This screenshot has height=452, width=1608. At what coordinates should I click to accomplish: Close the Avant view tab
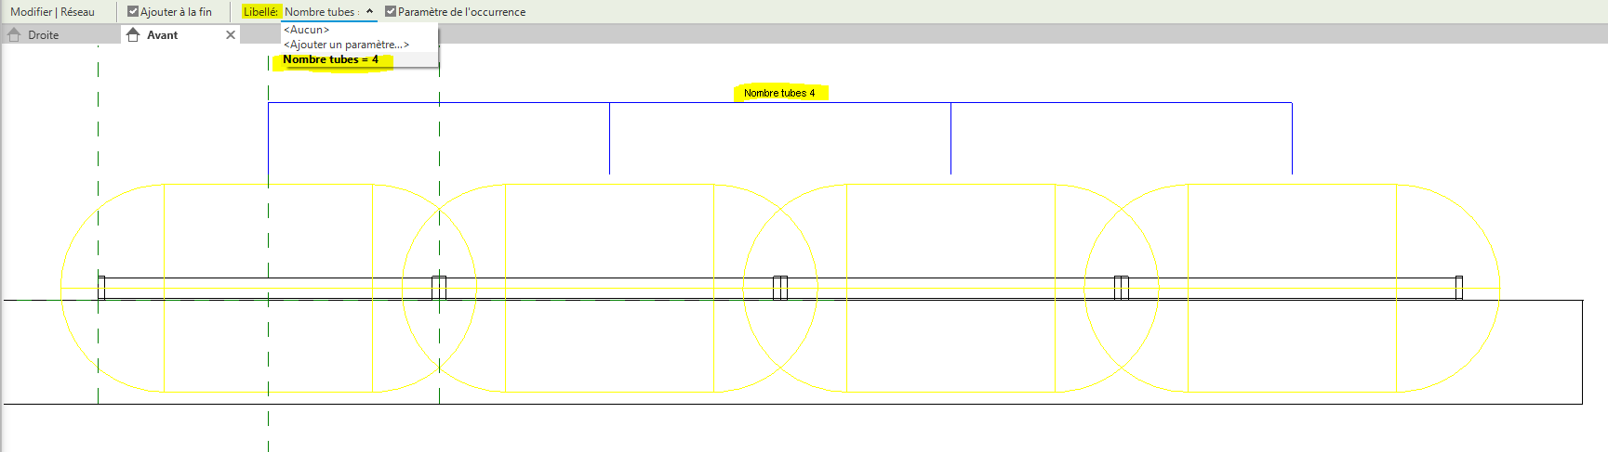point(231,34)
